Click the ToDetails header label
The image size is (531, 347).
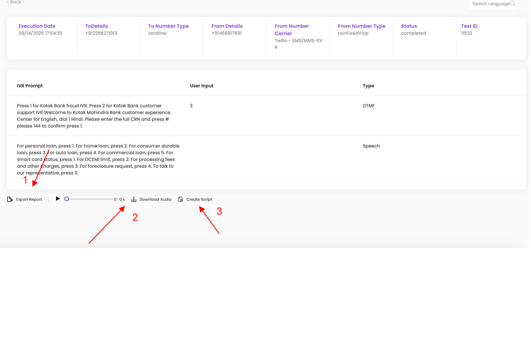click(96, 26)
